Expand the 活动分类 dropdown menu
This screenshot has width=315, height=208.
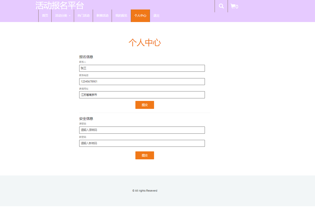tap(61, 16)
